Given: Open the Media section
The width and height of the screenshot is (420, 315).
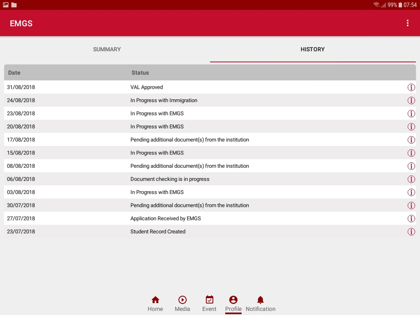Looking at the screenshot, I should (x=183, y=304).
